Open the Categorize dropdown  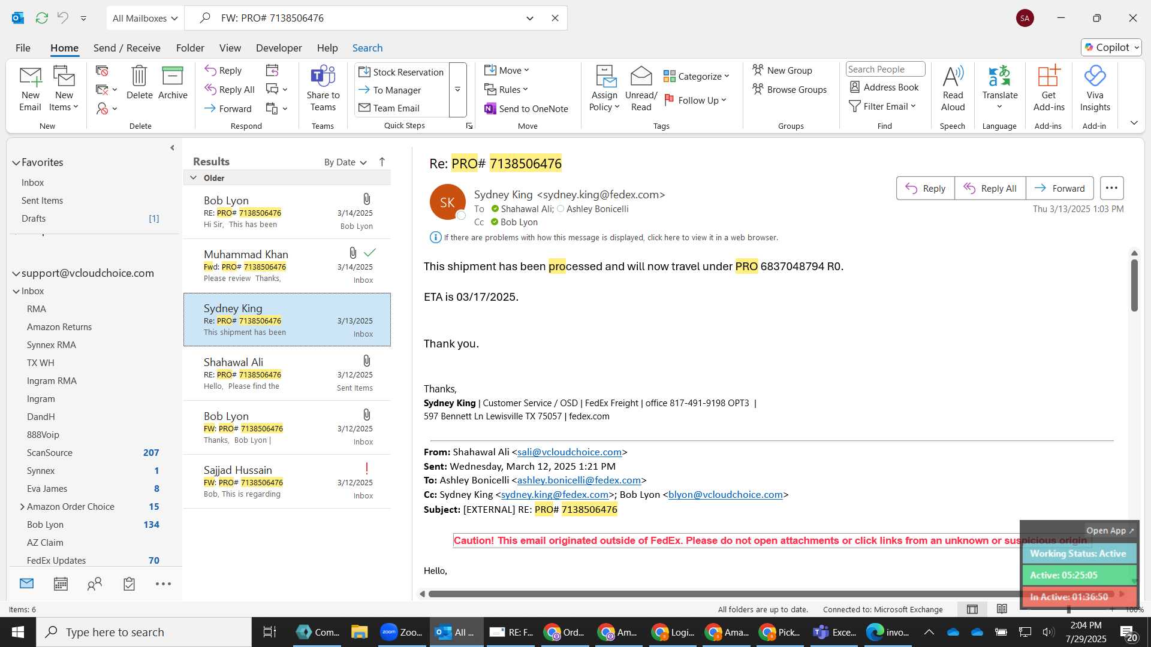click(x=696, y=76)
